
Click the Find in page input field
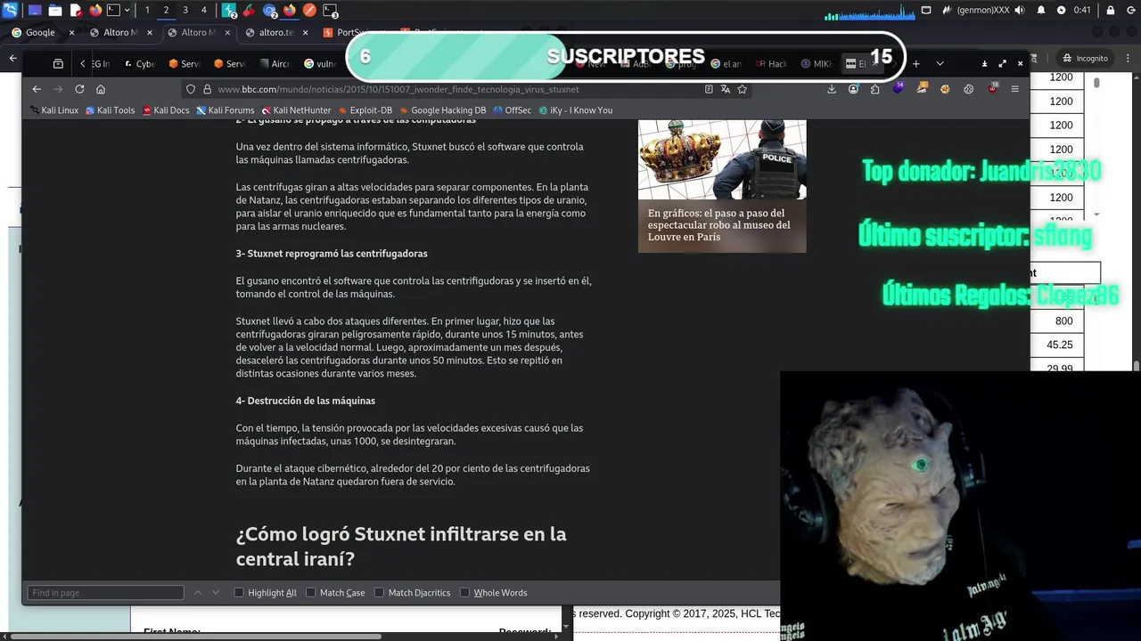(x=105, y=593)
